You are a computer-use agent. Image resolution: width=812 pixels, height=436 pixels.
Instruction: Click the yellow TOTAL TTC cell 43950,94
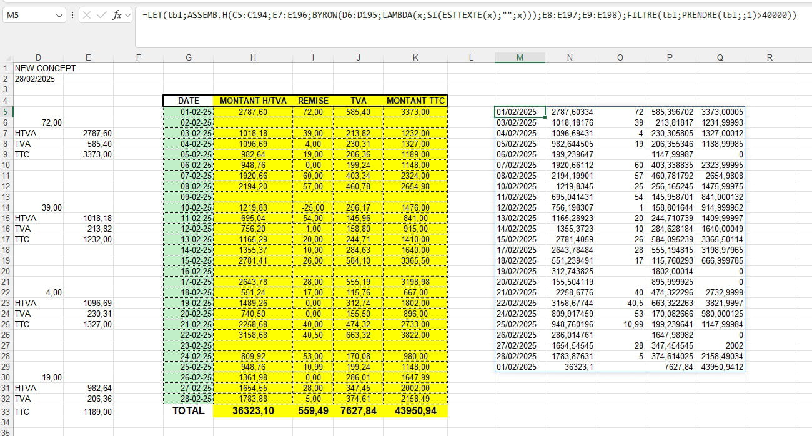pyautogui.click(x=415, y=411)
